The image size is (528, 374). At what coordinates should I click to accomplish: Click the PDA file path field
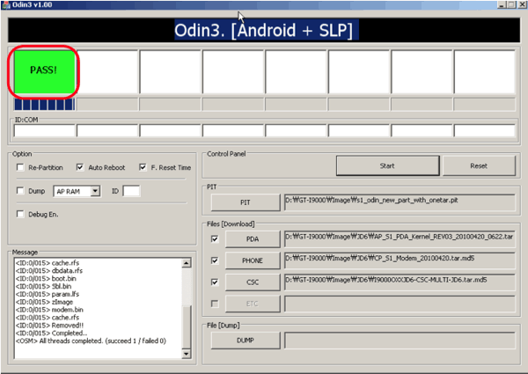tap(400, 238)
